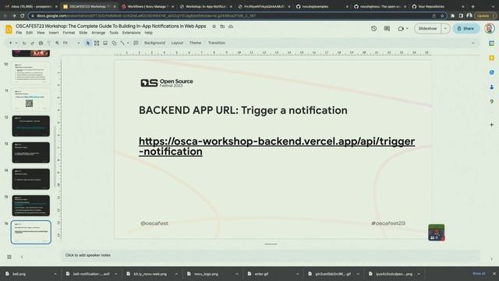Click the Redo icon
The width and height of the screenshot is (499, 281).
pos(32,43)
